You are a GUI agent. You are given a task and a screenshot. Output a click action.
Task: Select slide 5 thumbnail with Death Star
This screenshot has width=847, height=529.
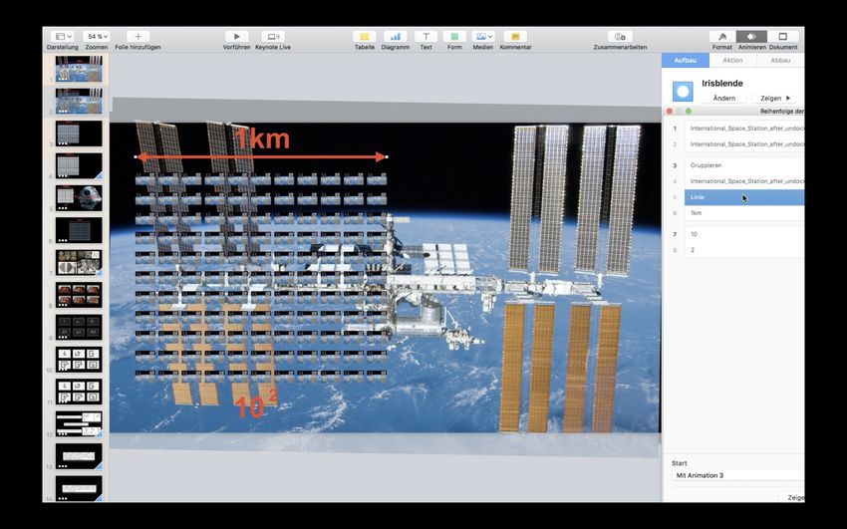pos(79,198)
